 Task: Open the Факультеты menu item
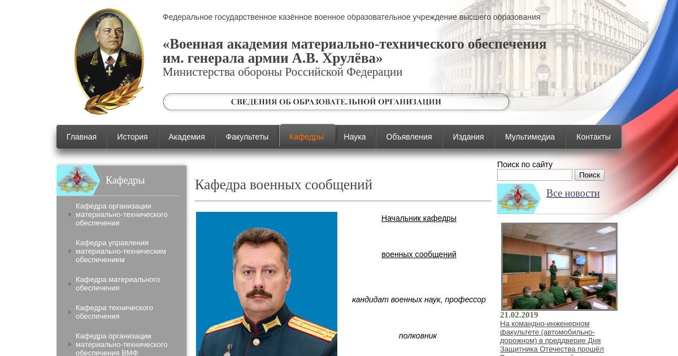pyautogui.click(x=247, y=137)
